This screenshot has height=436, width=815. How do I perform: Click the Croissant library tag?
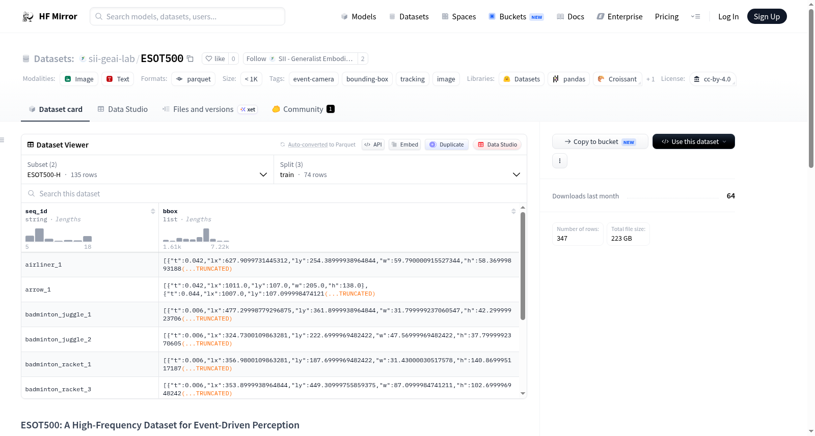pyautogui.click(x=617, y=79)
